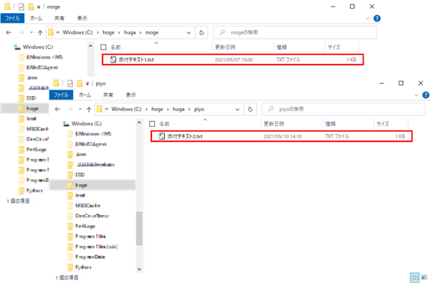Go back using the arrow in piyo window

(57, 109)
